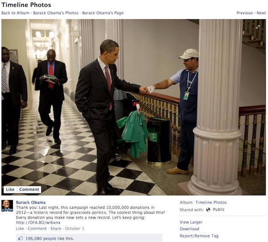Visit Barack Obama's Page link

click(103, 13)
